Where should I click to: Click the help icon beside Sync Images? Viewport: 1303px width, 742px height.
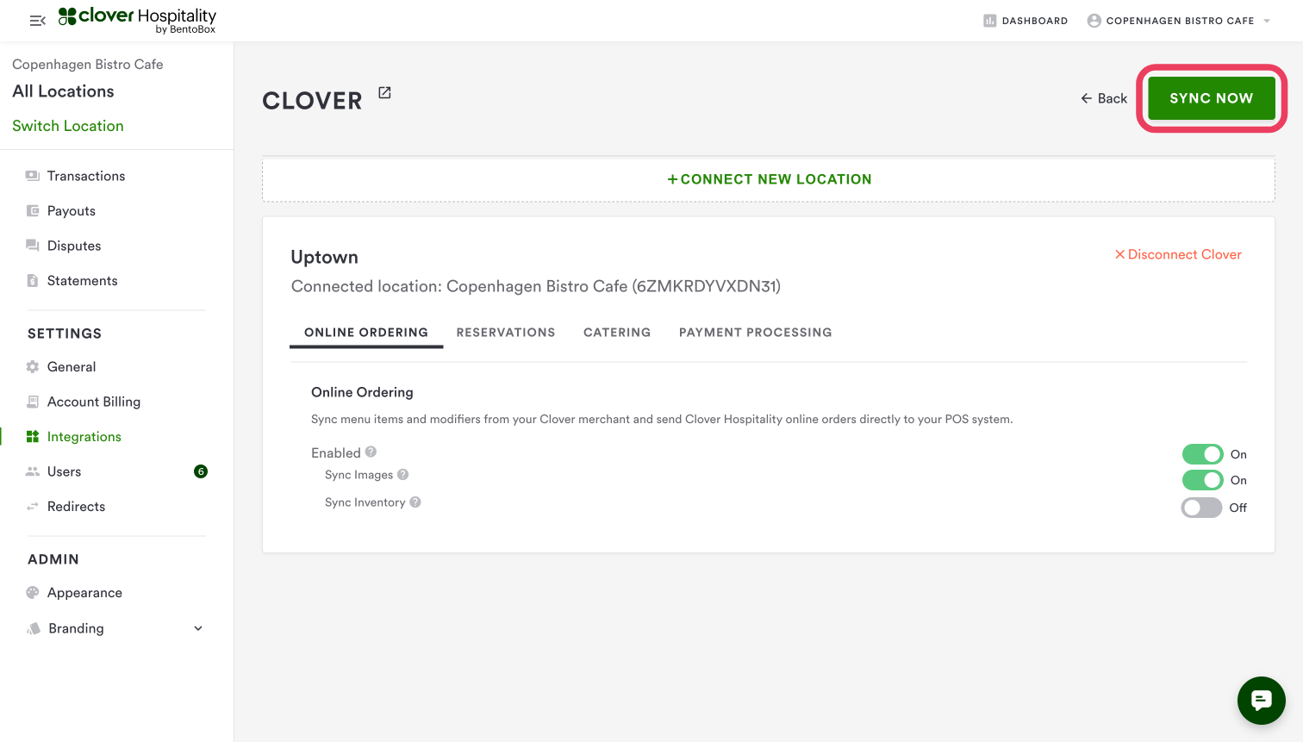pyautogui.click(x=402, y=475)
